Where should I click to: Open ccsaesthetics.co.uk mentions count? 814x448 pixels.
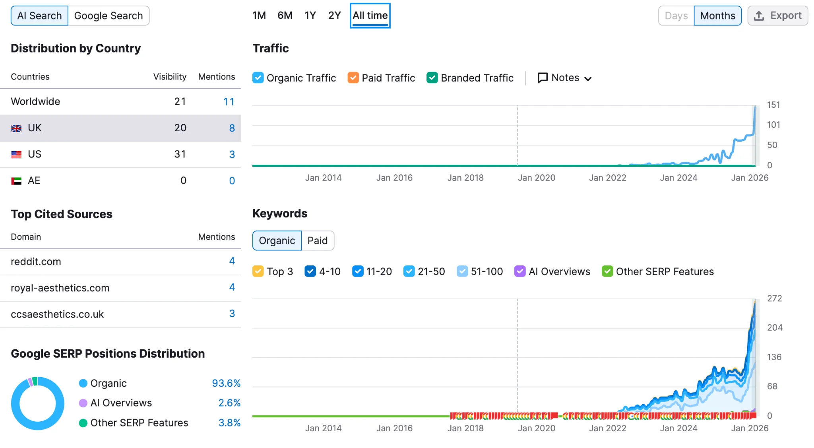point(232,314)
